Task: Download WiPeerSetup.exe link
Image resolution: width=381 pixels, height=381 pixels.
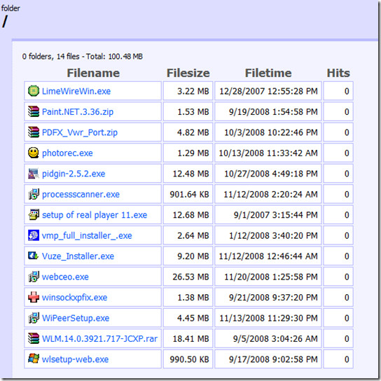Action: click(x=76, y=318)
